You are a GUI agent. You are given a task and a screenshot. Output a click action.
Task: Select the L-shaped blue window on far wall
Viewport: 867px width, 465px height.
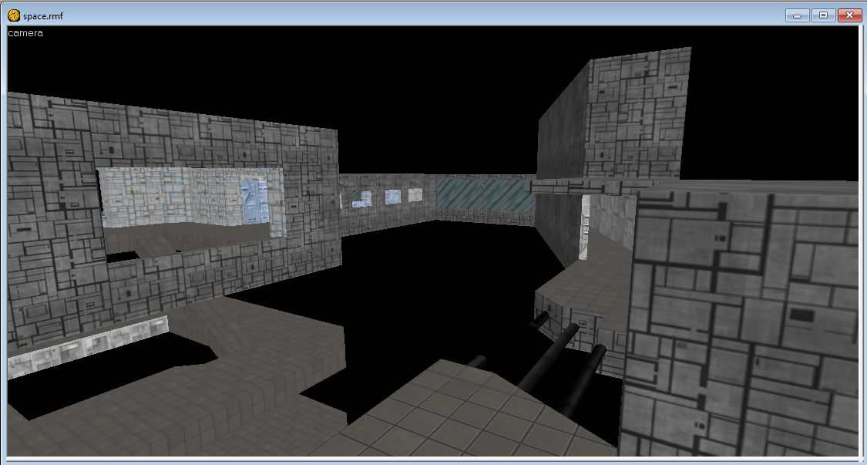[361, 198]
